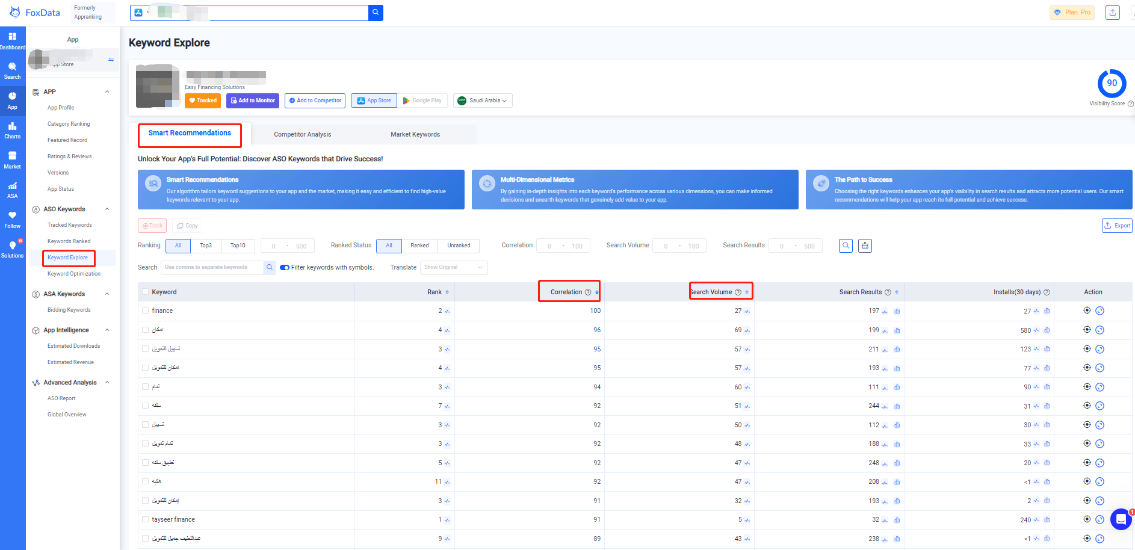
Task: Open the Dashboard sidebar icon
Action: pos(13,41)
